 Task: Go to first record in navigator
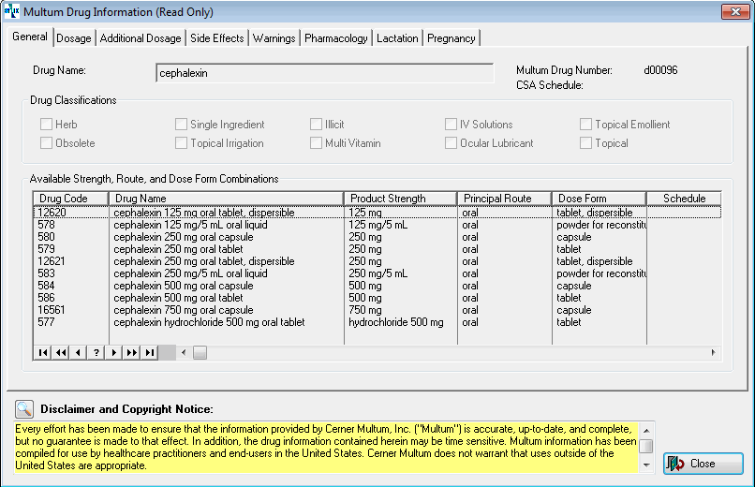43,353
